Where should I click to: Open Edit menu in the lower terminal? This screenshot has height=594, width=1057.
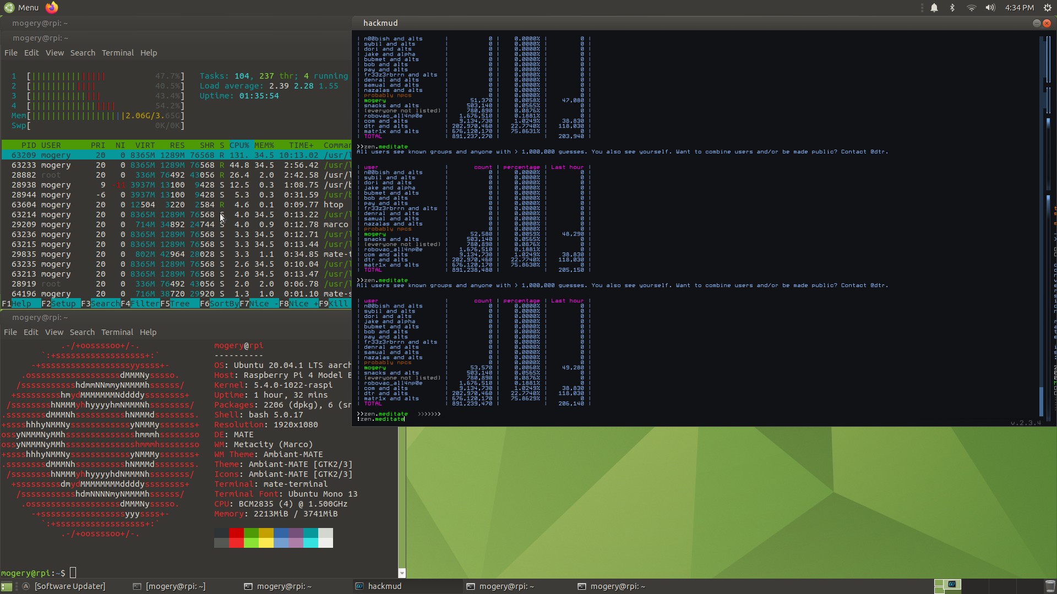pyautogui.click(x=31, y=332)
